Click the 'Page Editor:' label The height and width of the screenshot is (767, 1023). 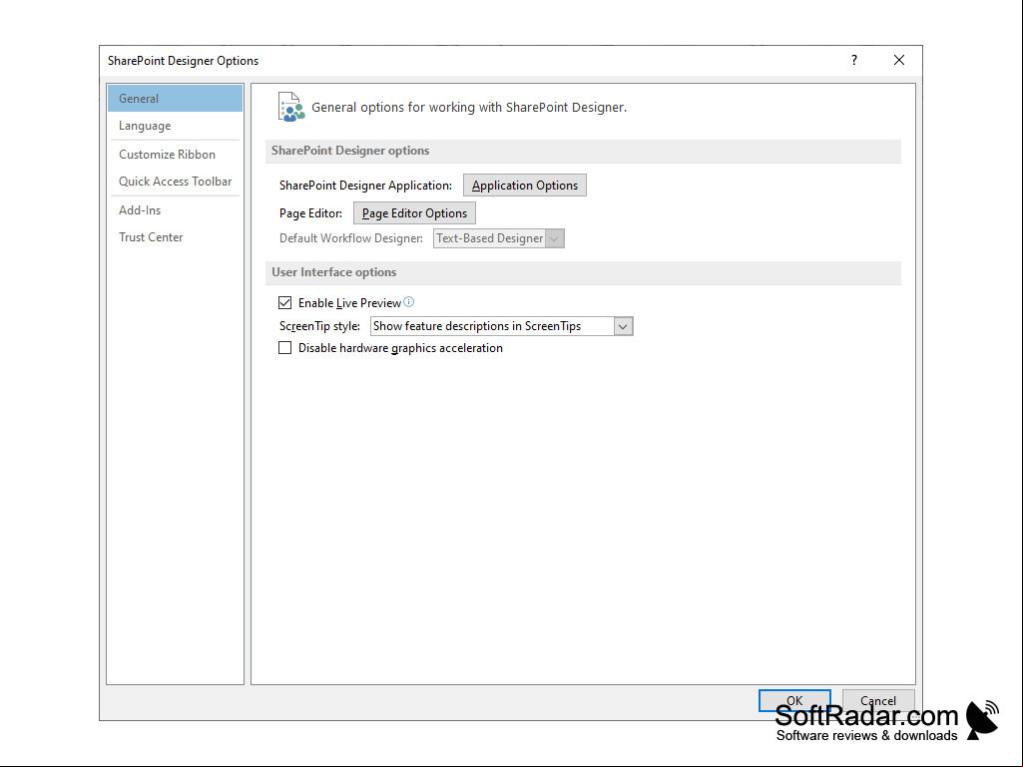coord(310,213)
